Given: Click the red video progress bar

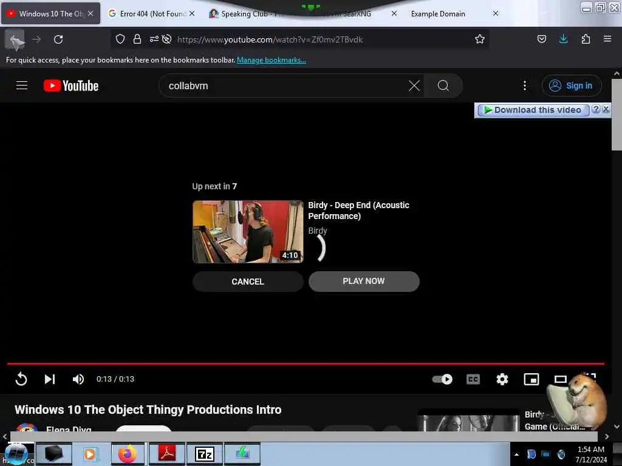Looking at the screenshot, I should click(x=306, y=363).
